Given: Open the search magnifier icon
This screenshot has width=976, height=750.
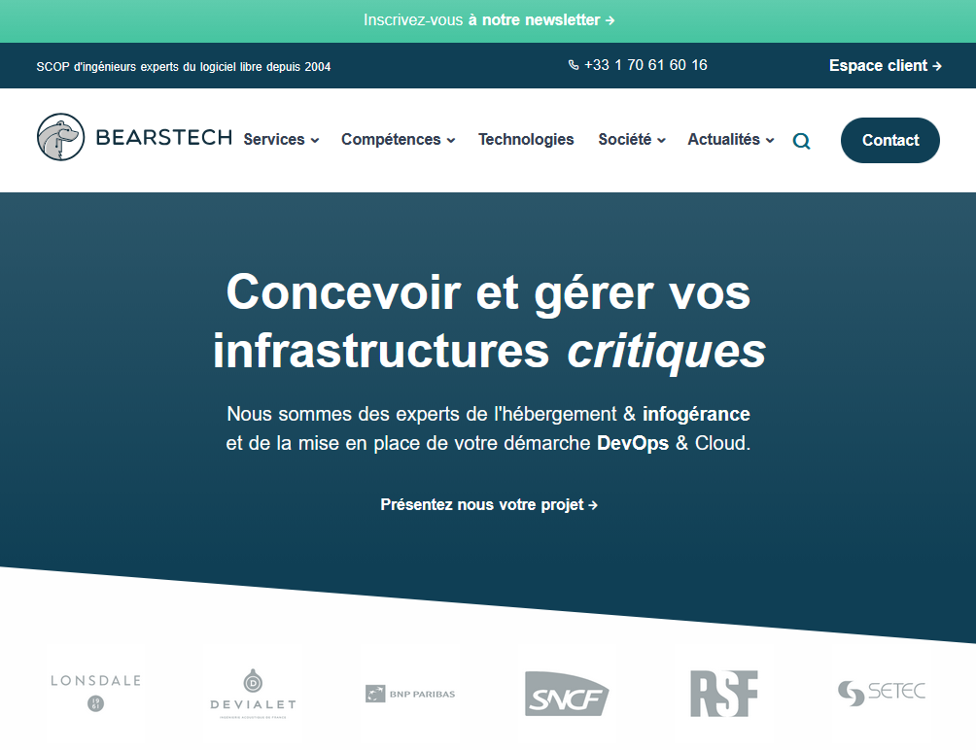Looking at the screenshot, I should click(x=801, y=141).
